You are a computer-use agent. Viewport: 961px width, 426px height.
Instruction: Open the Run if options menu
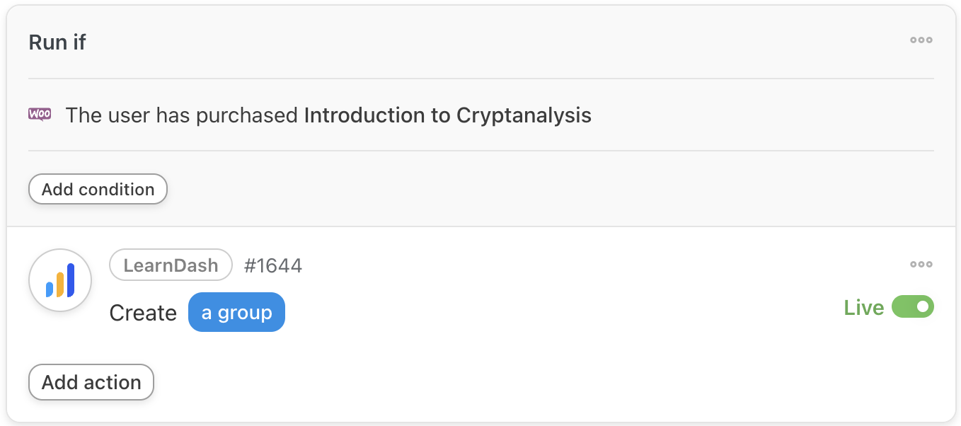[x=921, y=40]
